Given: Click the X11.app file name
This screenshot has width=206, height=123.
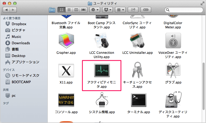Looking at the screenshot, I should [66, 82].
